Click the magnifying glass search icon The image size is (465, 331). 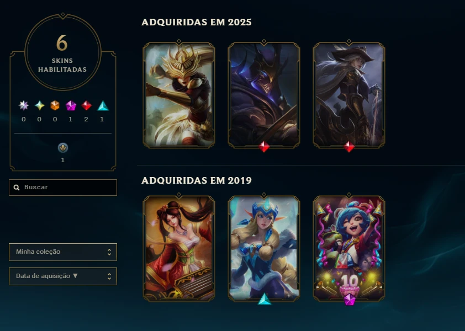pyautogui.click(x=17, y=187)
